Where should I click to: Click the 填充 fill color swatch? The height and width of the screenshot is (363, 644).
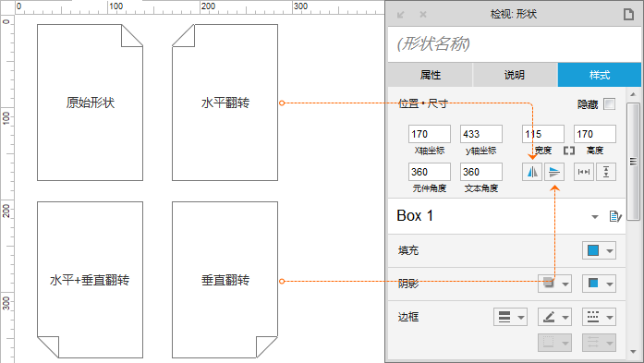(x=593, y=250)
